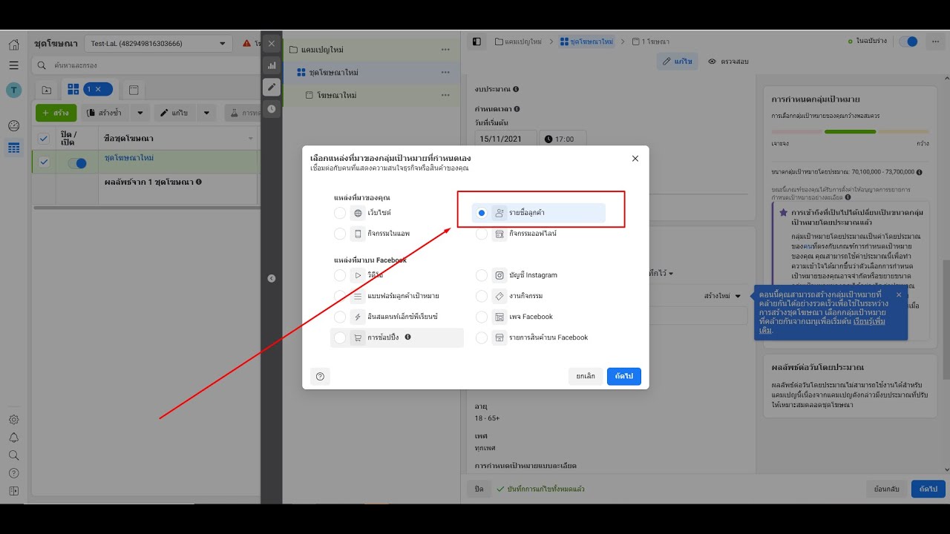This screenshot has height=534, width=950.
Task: Click the ยกเลิก (Cancel) button in dialog
Action: pos(586,376)
